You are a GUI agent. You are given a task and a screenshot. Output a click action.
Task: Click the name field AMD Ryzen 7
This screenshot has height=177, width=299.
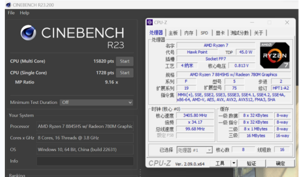pyautogui.click(x=216, y=45)
